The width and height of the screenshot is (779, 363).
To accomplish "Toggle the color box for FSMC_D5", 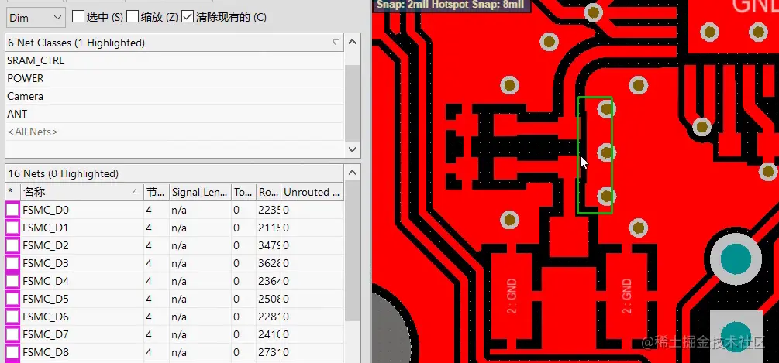I will tap(12, 299).
